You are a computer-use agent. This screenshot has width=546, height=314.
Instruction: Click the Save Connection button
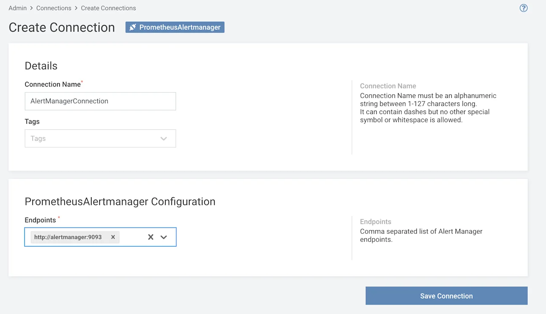tap(446, 296)
